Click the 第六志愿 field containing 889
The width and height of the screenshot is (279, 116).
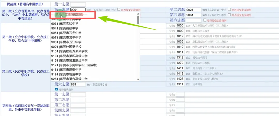coord(78,84)
